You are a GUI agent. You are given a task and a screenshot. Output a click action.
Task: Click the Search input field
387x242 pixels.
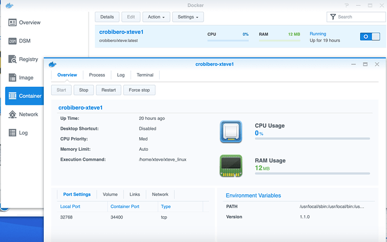pyautogui.click(x=356, y=17)
